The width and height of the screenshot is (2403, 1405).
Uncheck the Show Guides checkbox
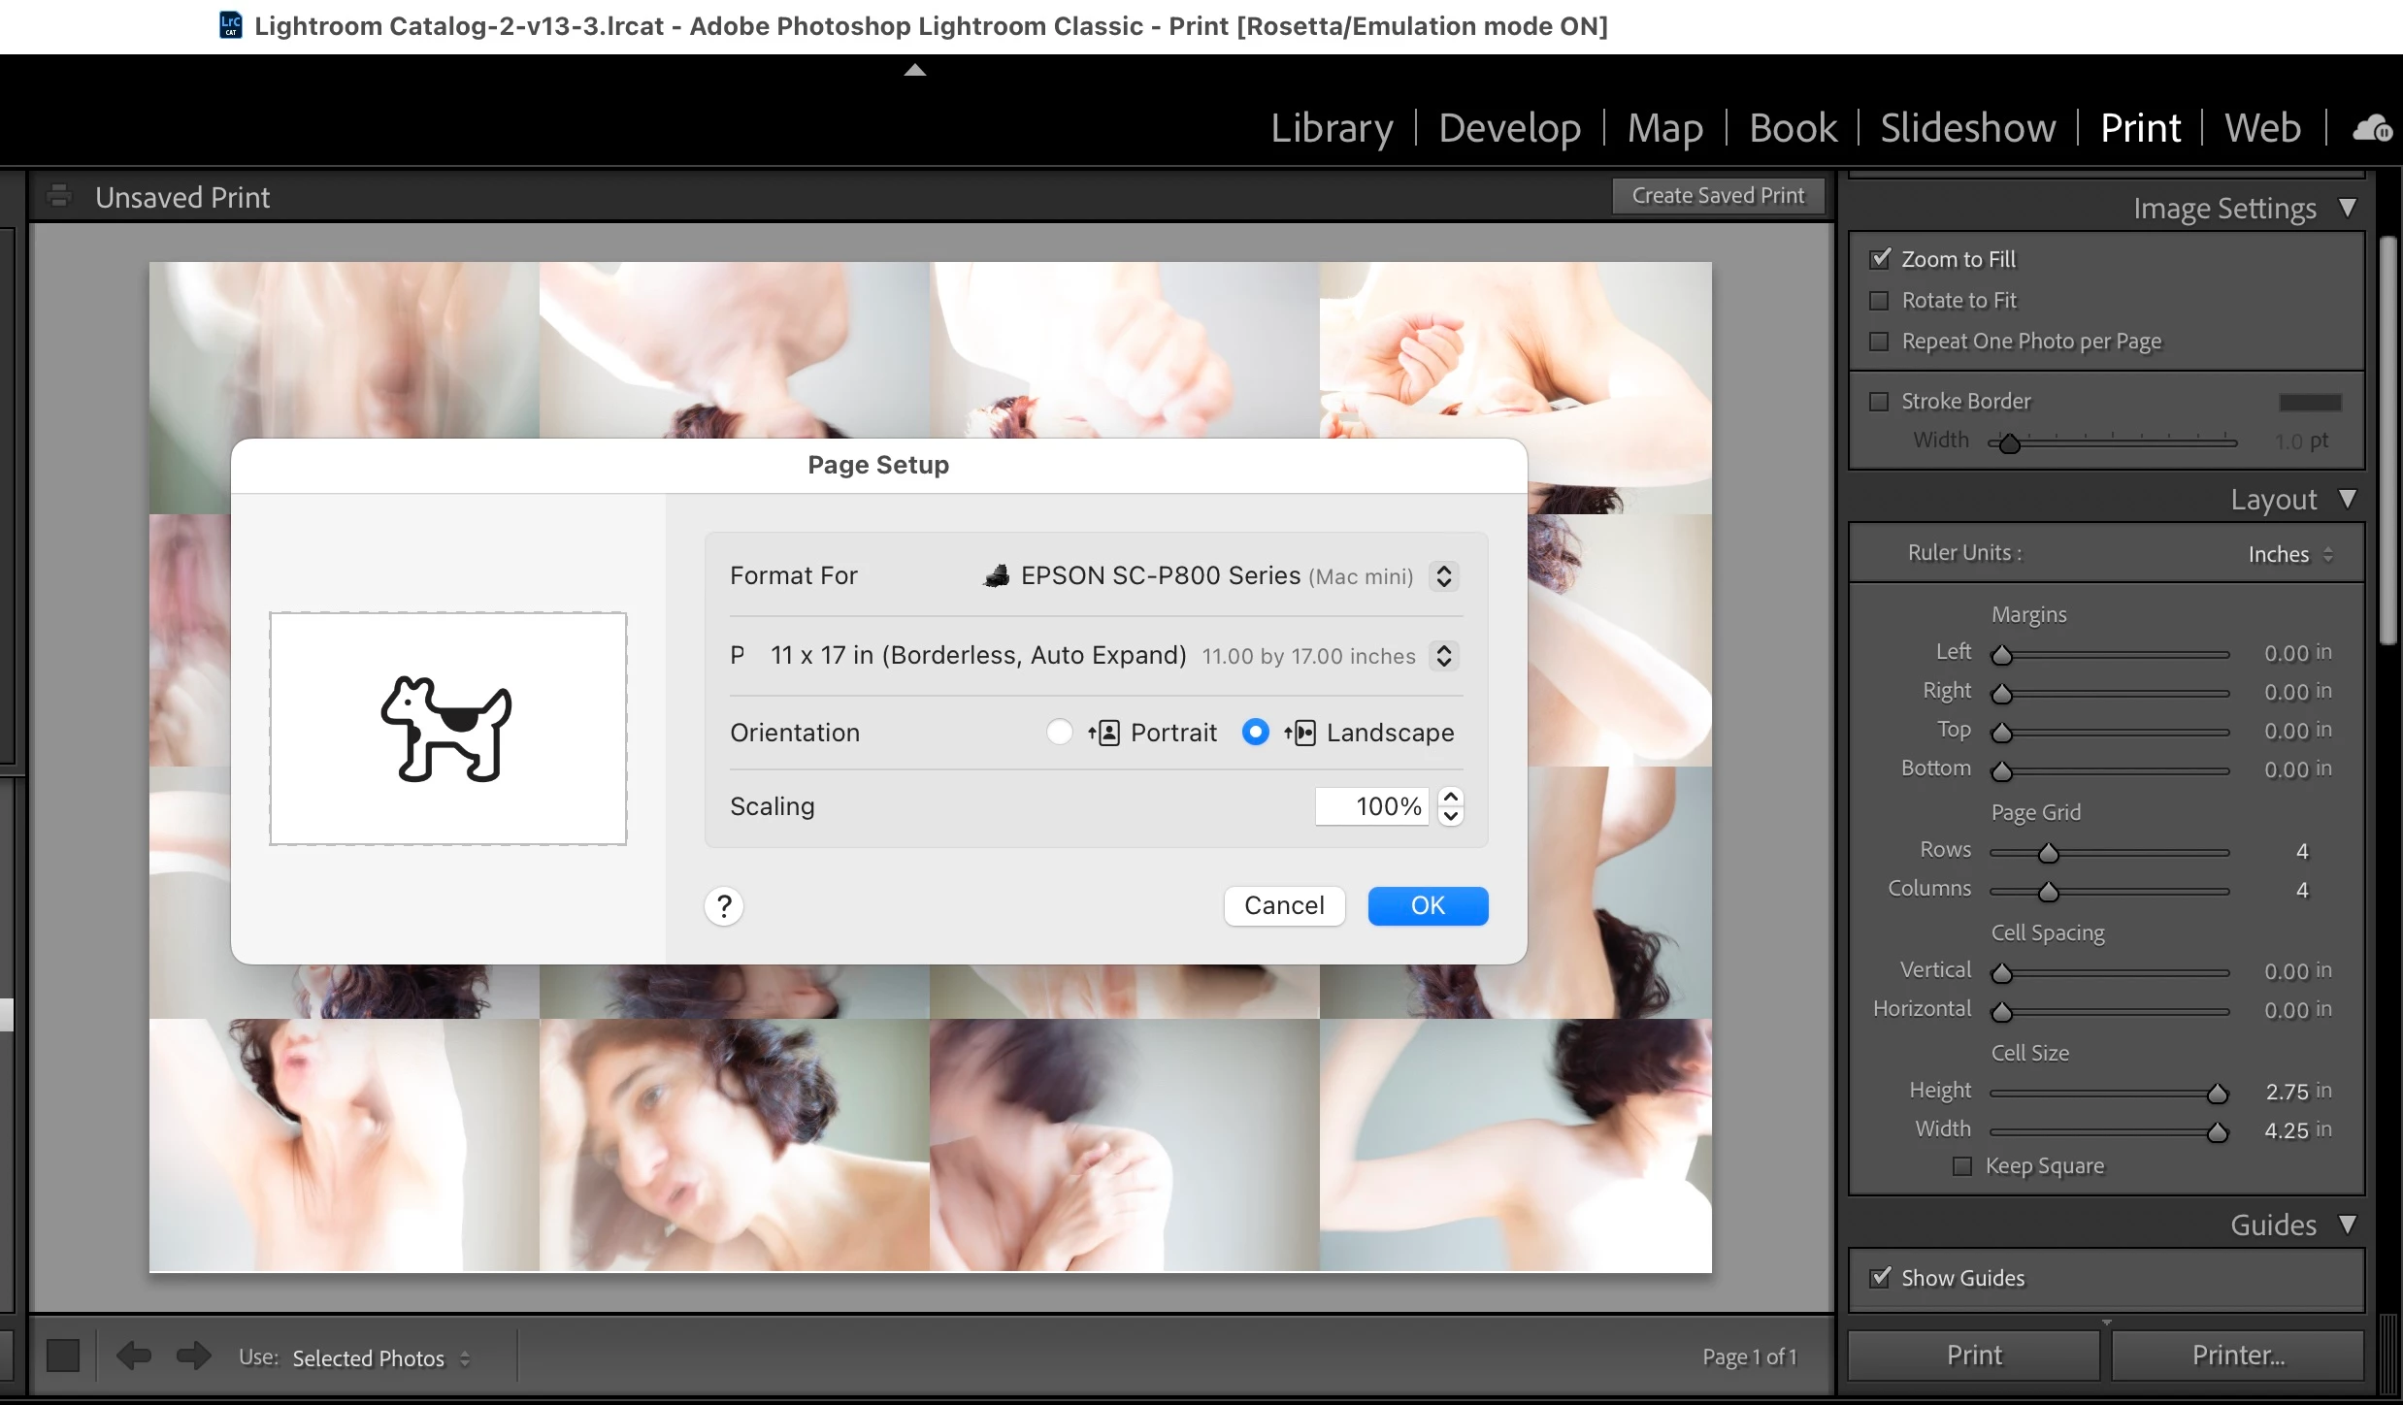click(1880, 1277)
